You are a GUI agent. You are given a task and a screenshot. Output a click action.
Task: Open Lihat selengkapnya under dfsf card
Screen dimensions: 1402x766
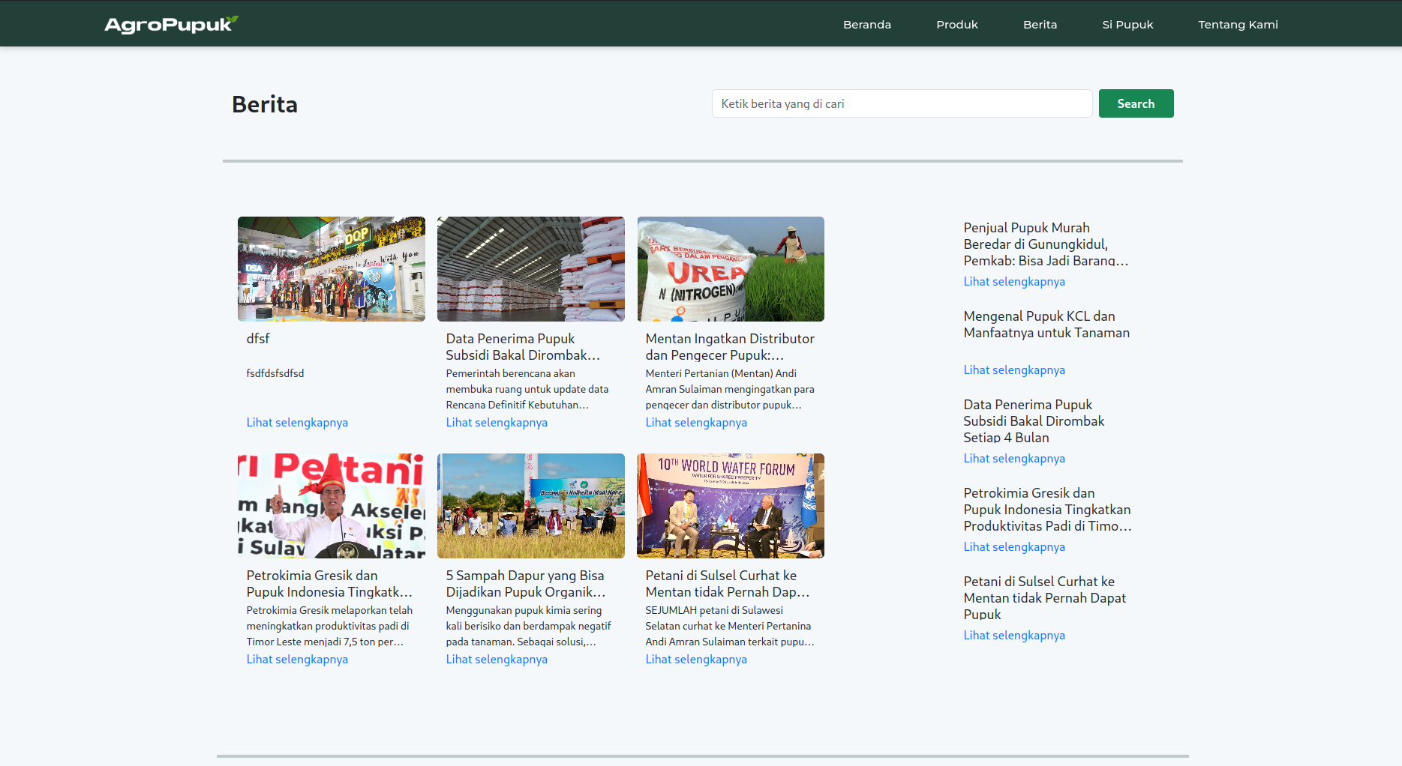(x=297, y=423)
